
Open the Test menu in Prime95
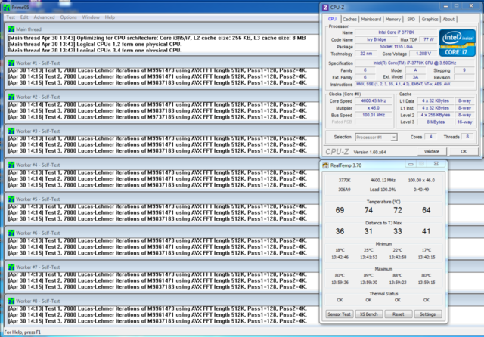pyautogui.click(x=11, y=17)
